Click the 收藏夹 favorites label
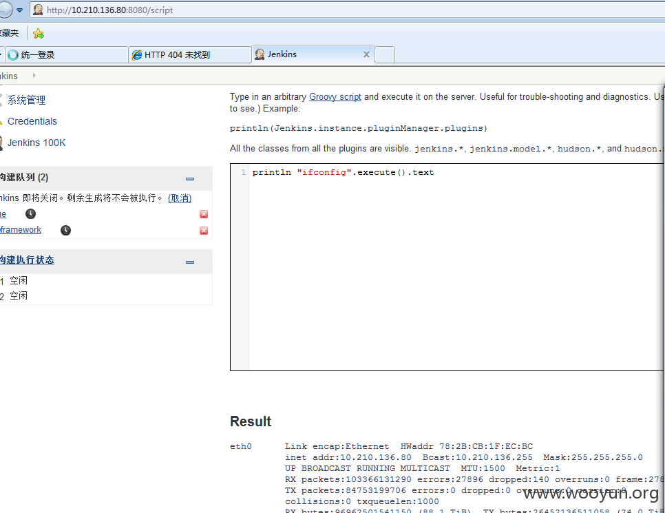Viewport: 665px width, 513px height. coord(10,33)
